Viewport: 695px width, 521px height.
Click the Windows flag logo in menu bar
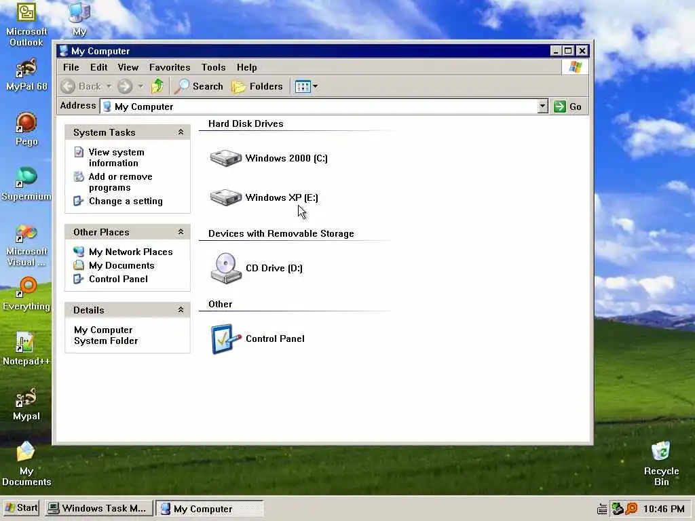pyautogui.click(x=575, y=67)
